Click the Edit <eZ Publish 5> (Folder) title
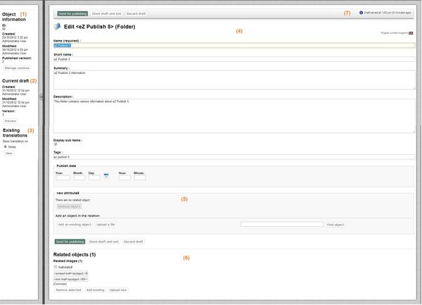 100,27
